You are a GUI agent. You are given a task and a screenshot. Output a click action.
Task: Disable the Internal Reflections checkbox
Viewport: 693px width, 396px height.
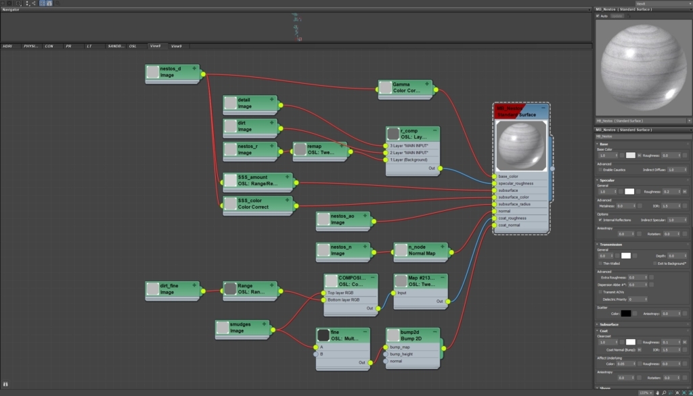coord(600,220)
